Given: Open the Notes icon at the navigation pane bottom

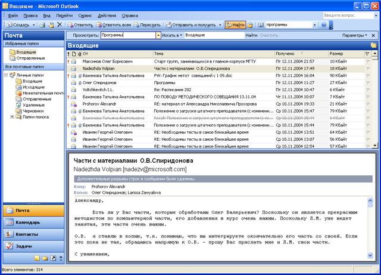Looking at the screenshot, I should (x=37, y=258).
